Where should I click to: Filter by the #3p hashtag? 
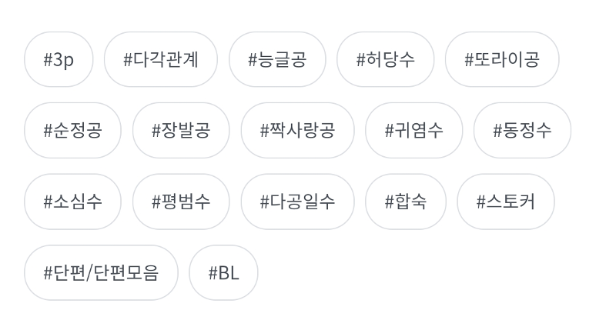(x=59, y=59)
